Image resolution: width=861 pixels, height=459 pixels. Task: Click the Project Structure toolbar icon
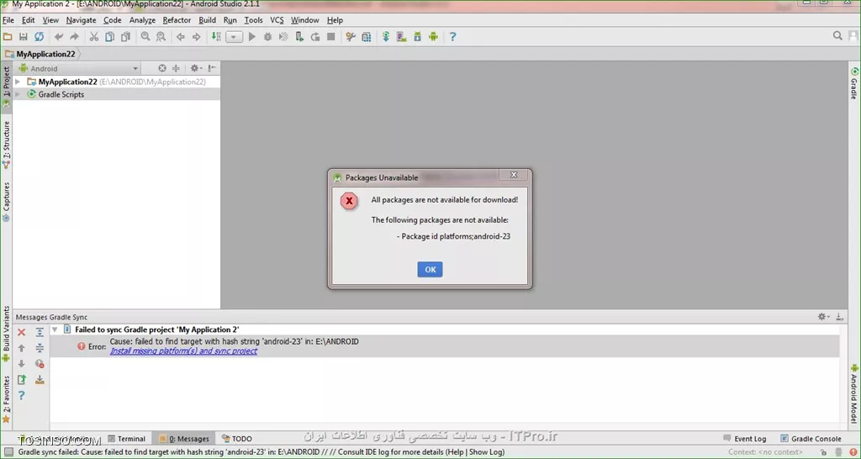[x=367, y=37]
